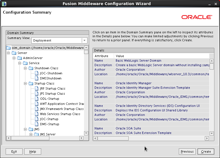Click the Web Services Startup Class document icon

pos(36,114)
